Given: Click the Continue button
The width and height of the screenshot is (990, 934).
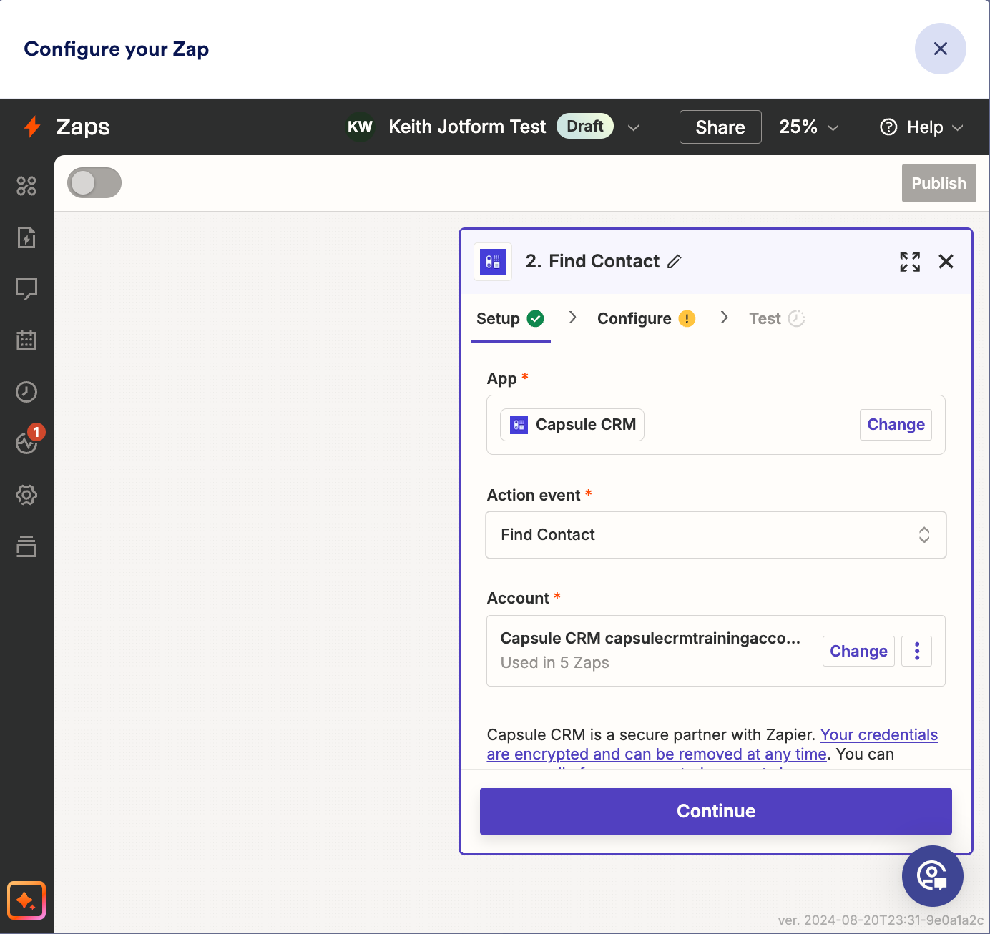Looking at the screenshot, I should pos(716,811).
